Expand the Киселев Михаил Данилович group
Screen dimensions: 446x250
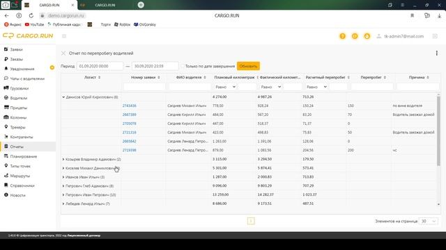click(x=63, y=168)
